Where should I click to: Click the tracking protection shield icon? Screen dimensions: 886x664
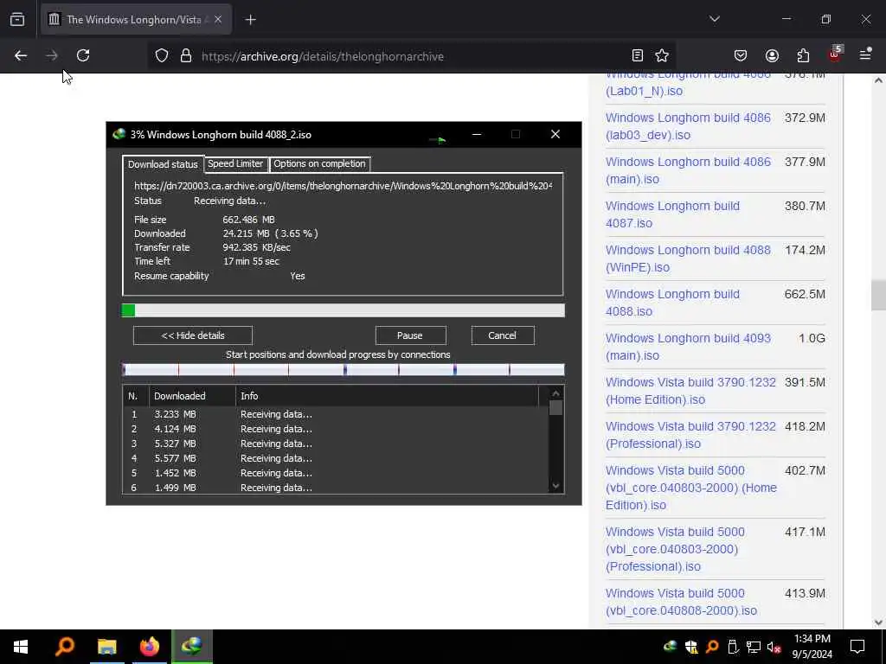point(162,56)
